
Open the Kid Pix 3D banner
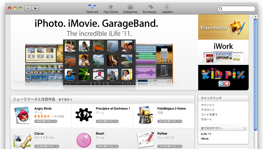[x=223, y=78]
